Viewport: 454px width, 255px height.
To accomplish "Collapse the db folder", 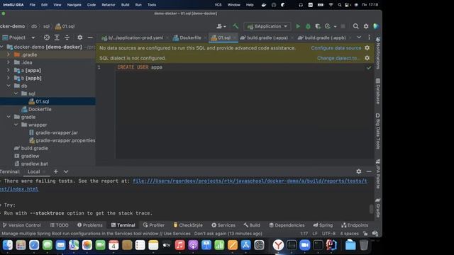I will click(x=9, y=86).
